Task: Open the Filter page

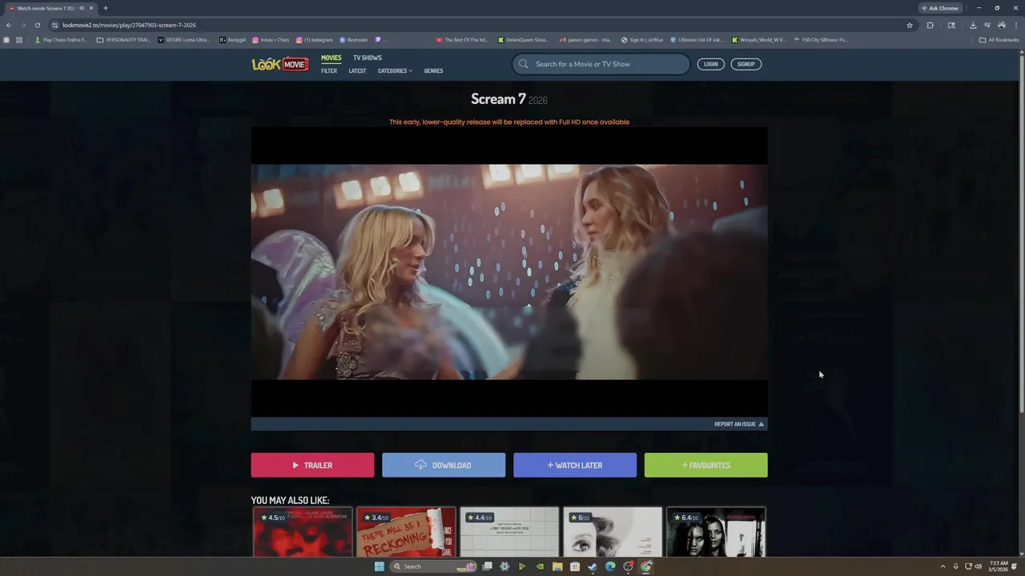Action: tap(329, 71)
